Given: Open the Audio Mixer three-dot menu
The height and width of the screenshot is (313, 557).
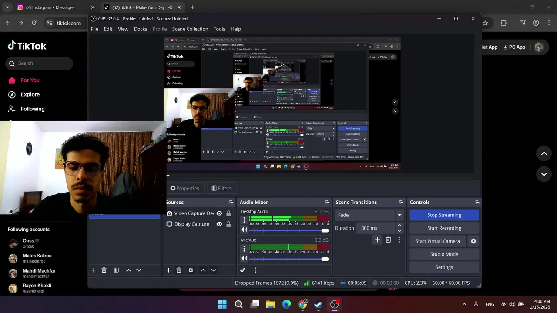Looking at the screenshot, I should pyautogui.click(x=255, y=270).
